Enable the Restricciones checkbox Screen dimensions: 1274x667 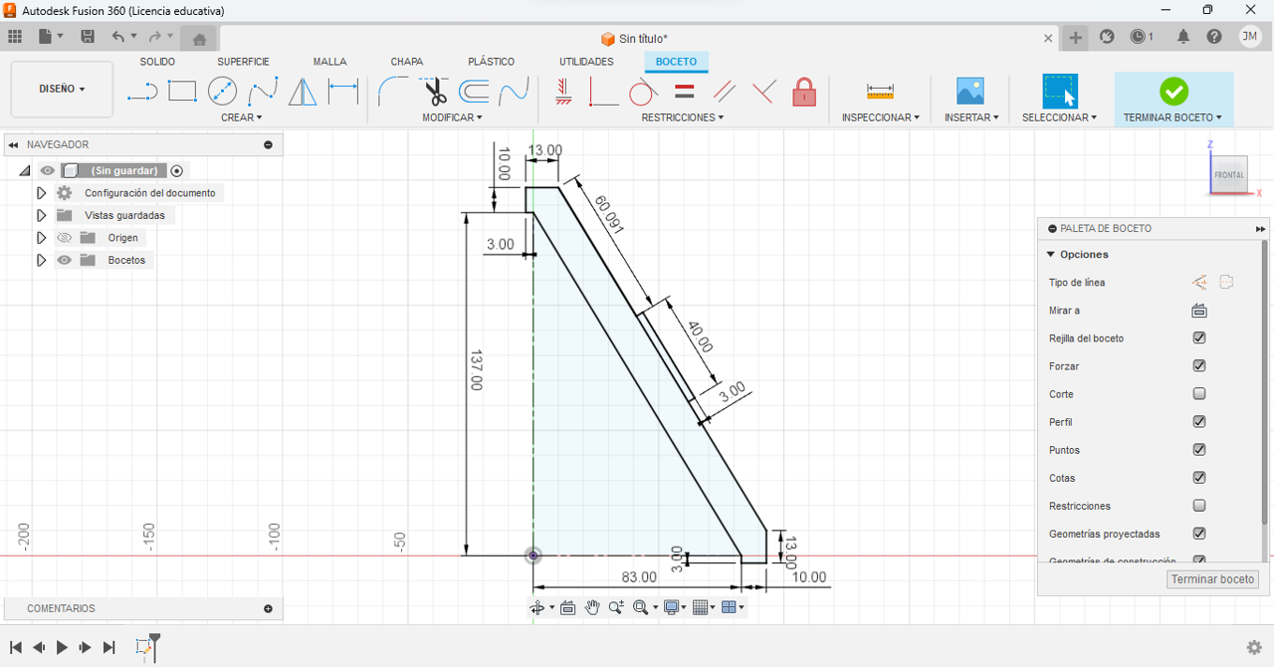pos(1199,506)
